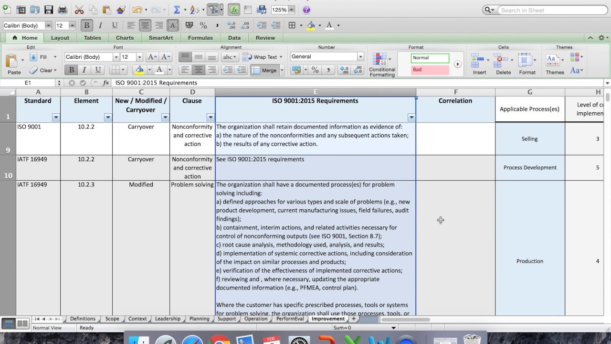The image size is (611, 344).
Task: Toggle center alignment in the ribbon
Action: coord(198,70)
